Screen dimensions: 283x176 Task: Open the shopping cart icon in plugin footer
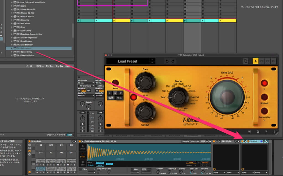tap(250, 132)
